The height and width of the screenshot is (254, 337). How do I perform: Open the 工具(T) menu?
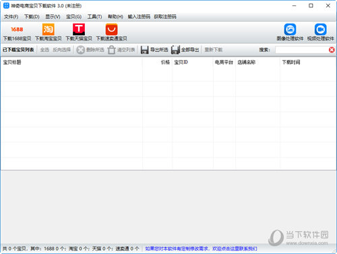(x=94, y=17)
